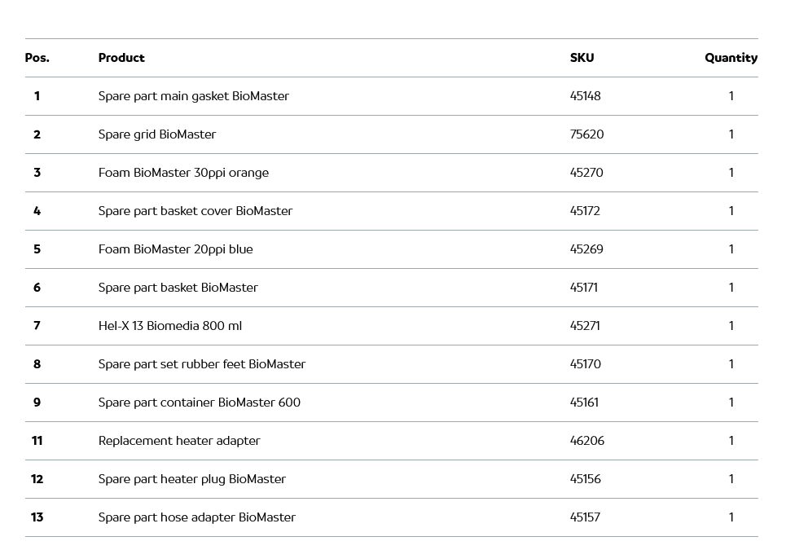This screenshot has height=550, width=786.
Task: Click Replacement heater adapter product
Action: click(179, 441)
